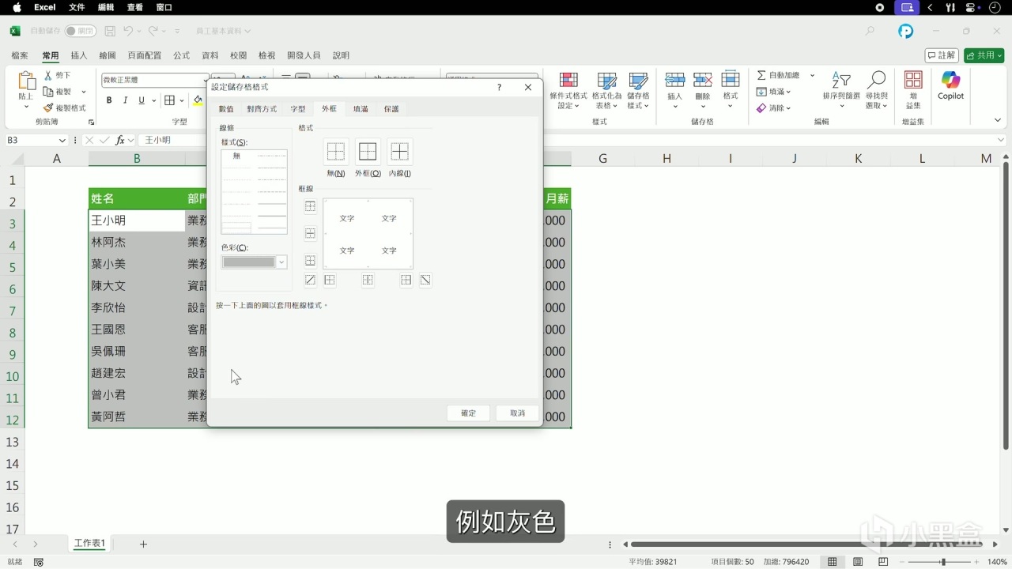
Task: Switch to Normal view in status bar
Action: pos(832,562)
